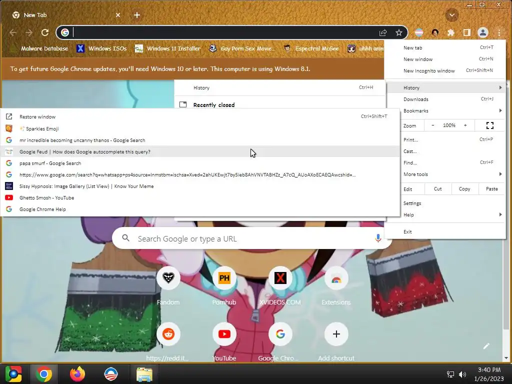The width and height of the screenshot is (512, 384).
Task: Click the Copy button in Edit row
Action: [x=464, y=188]
